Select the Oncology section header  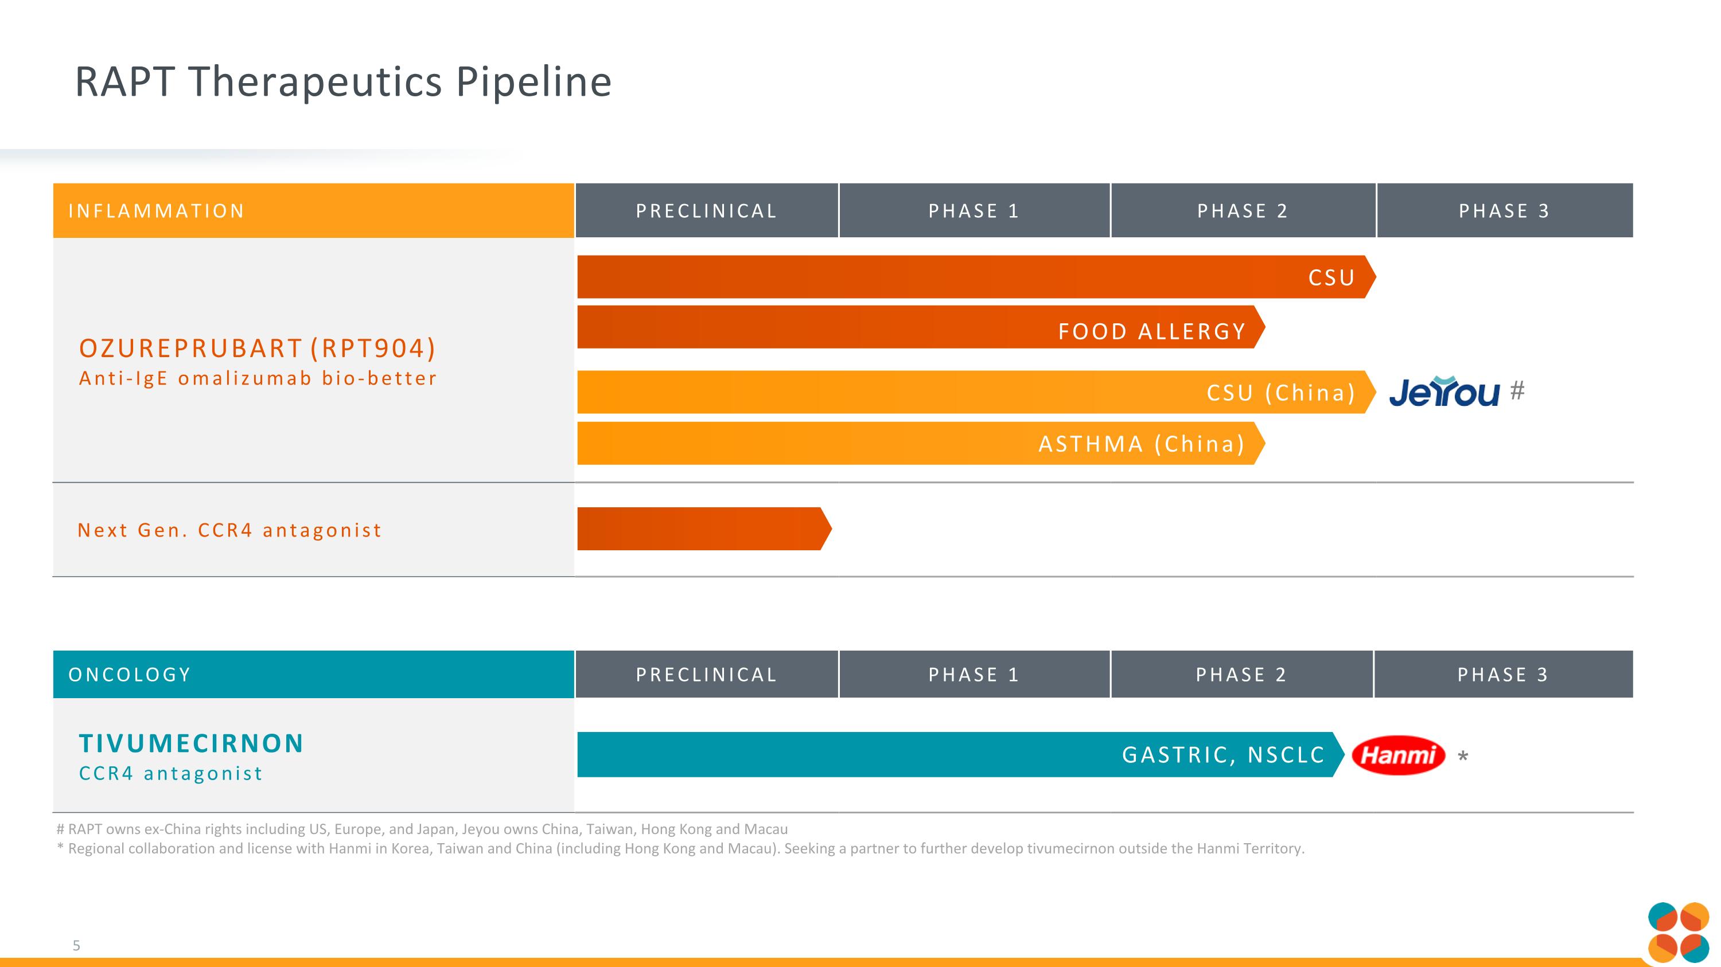tap(313, 675)
